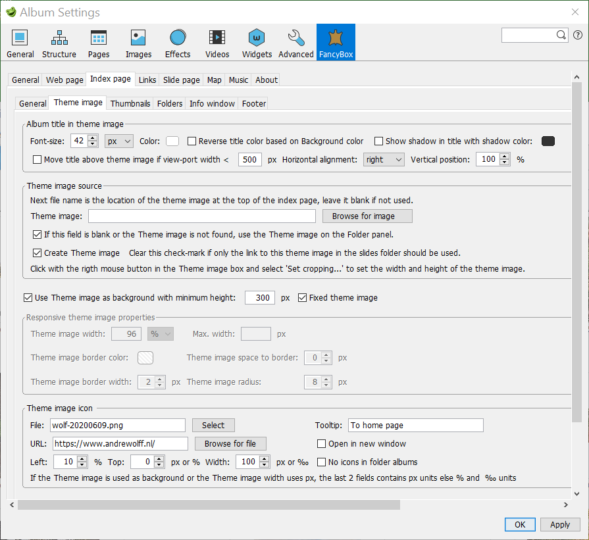Open the font-size unit dropdown
Screen dimensions: 589x540
click(x=118, y=141)
